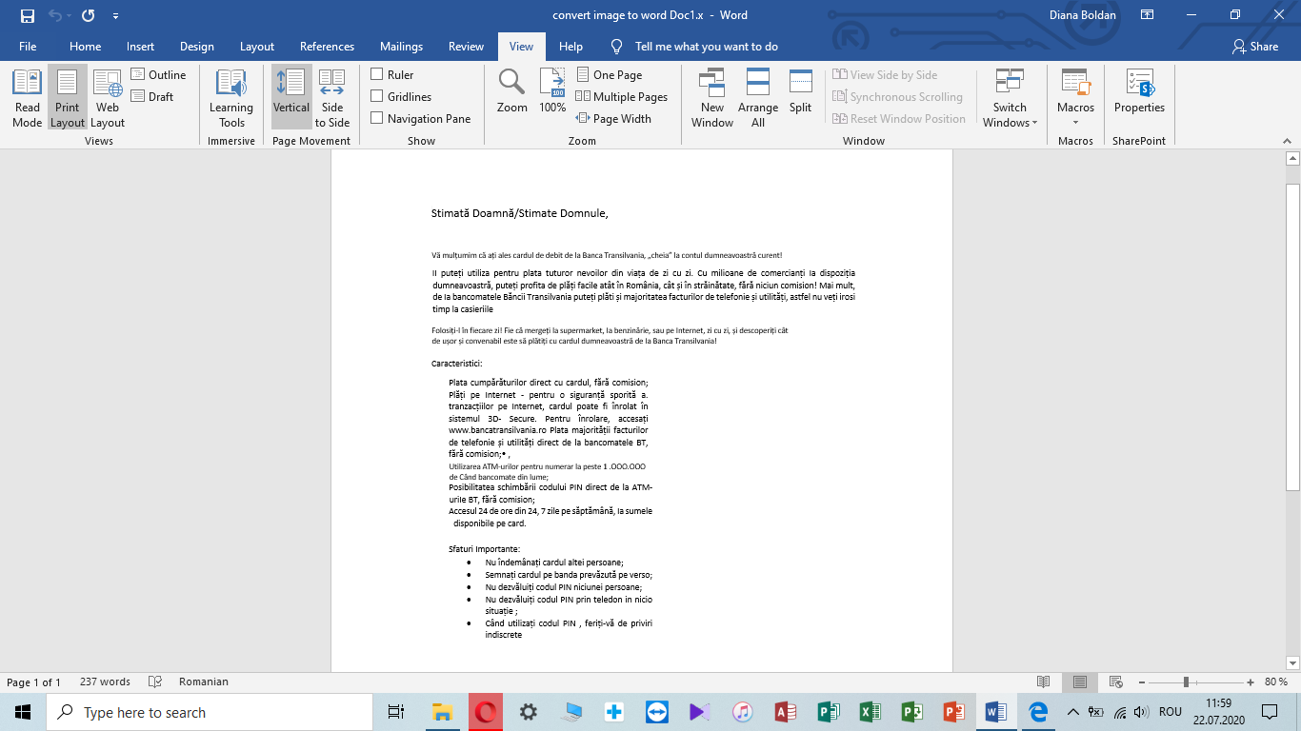Click the zoom slider handle

(1186, 682)
